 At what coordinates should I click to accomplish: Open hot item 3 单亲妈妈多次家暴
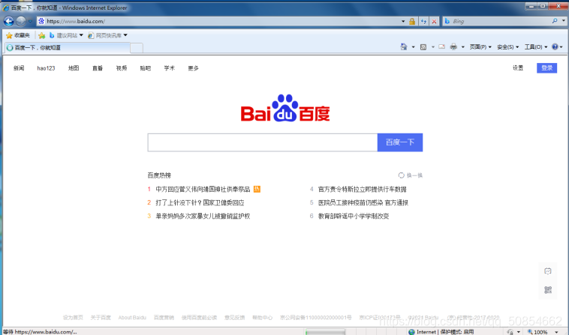(x=203, y=216)
